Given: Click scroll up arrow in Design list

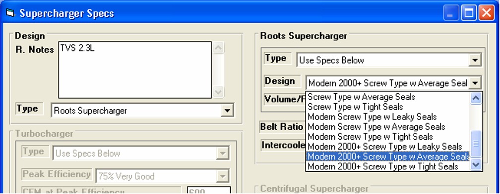Looking at the screenshot, I should [x=476, y=98].
